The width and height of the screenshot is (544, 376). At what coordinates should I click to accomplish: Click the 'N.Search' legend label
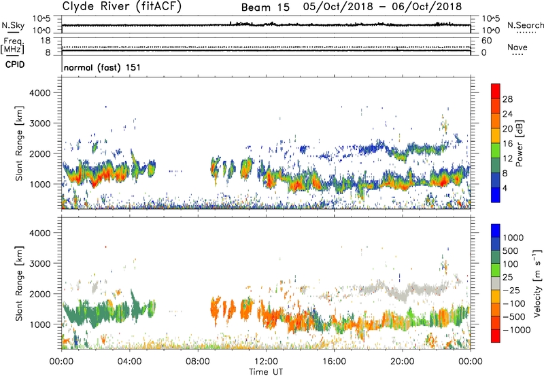coord(525,25)
